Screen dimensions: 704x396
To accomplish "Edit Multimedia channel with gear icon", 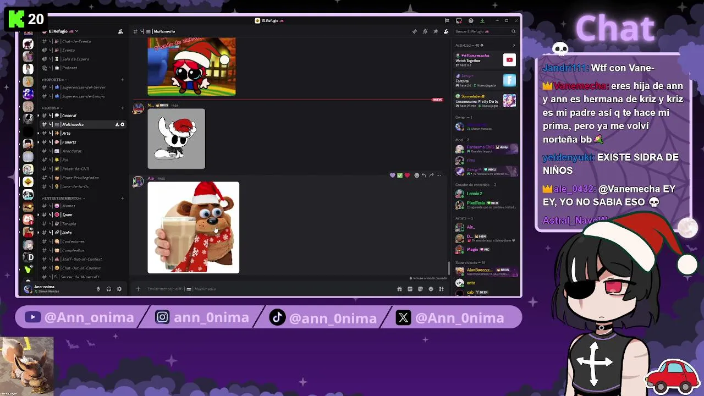I will coord(122,124).
